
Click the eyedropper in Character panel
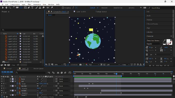tap(164, 41)
